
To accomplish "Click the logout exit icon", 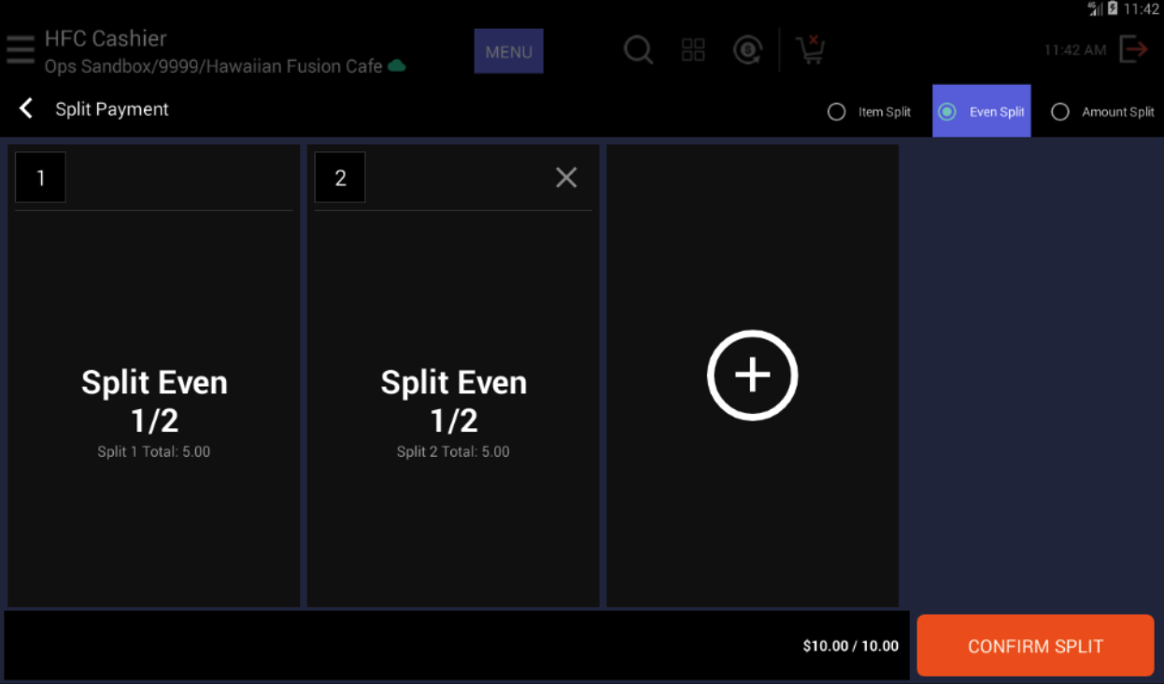I will coord(1133,50).
